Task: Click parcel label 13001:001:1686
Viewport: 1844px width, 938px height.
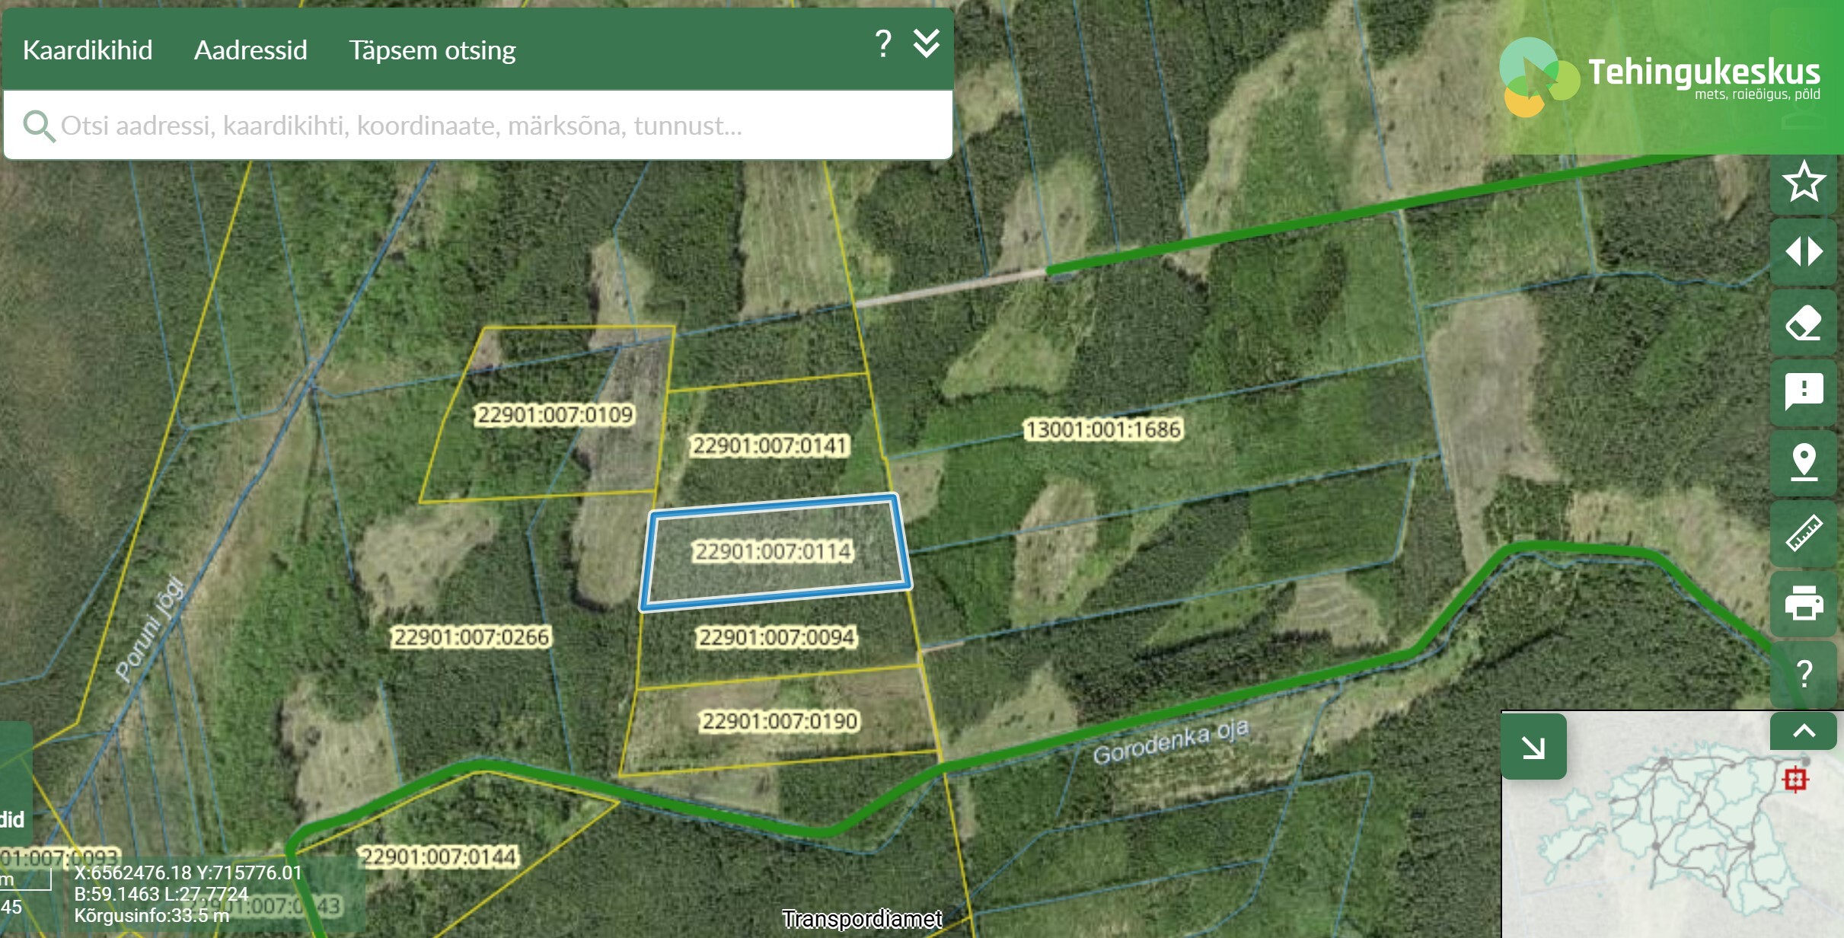Action: 1102,429
